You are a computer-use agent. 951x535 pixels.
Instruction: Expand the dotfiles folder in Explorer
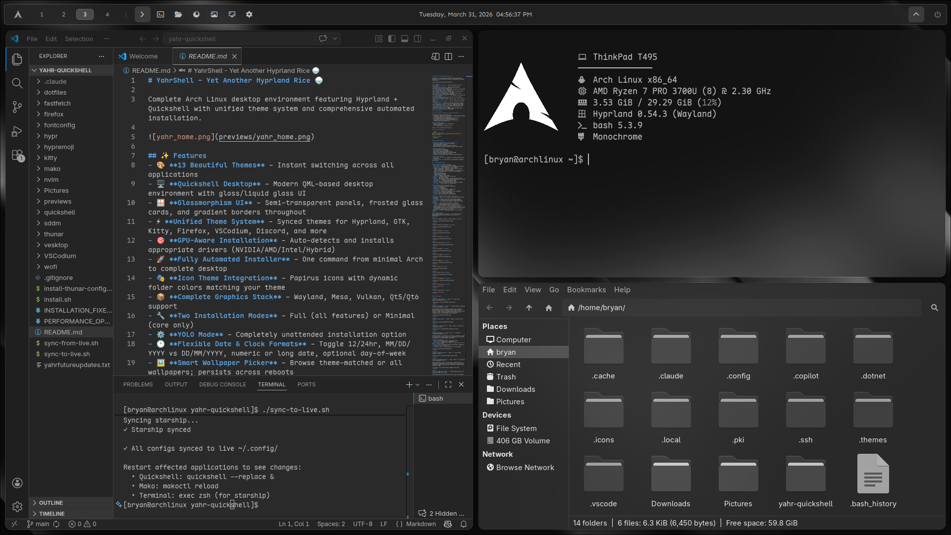[x=72, y=93]
